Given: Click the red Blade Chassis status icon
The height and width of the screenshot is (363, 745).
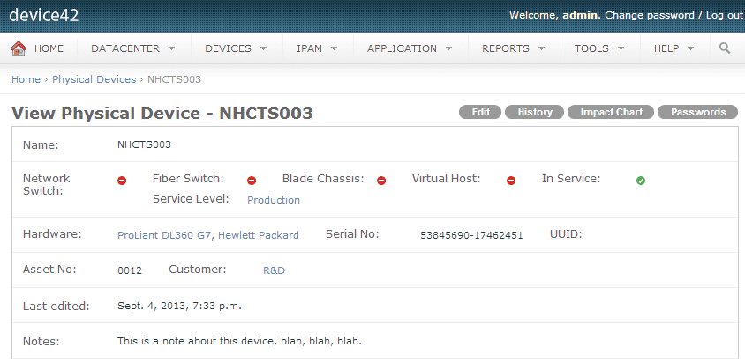Looking at the screenshot, I should click(x=381, y=181).
